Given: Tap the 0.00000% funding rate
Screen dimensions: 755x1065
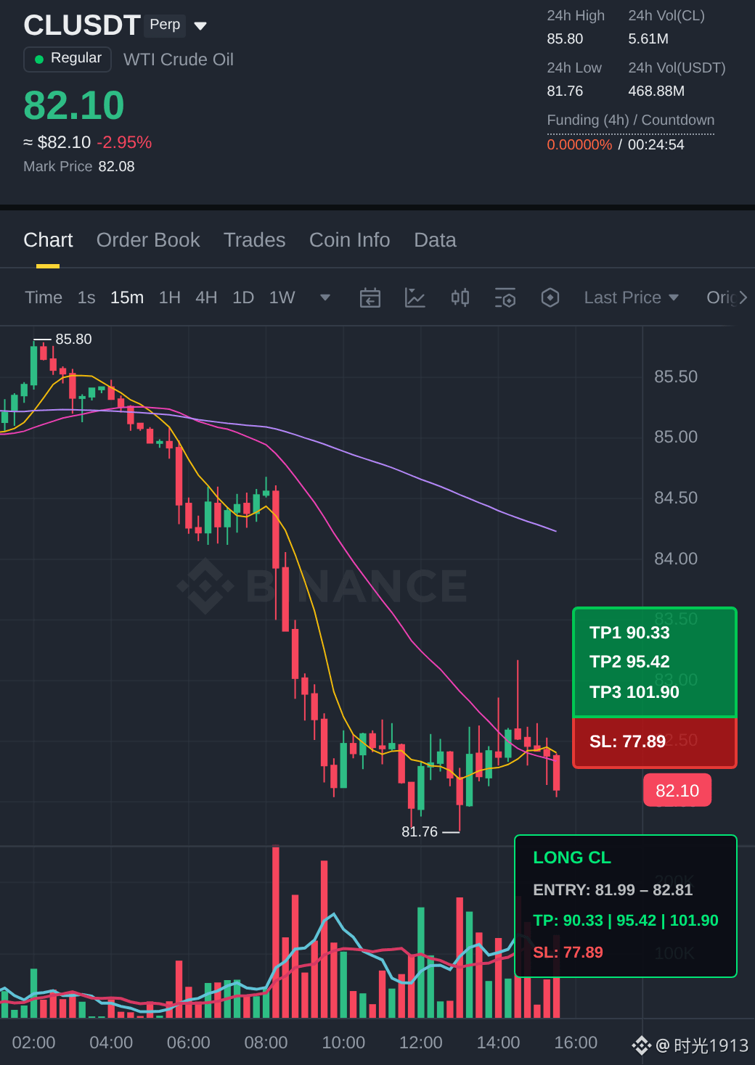Looking at the screenshot, I should [x=579, y=144].
